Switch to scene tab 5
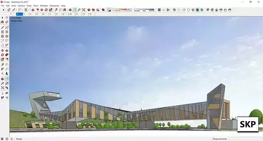Viewport: 263px width, 141px height. (x=39, y=14)
